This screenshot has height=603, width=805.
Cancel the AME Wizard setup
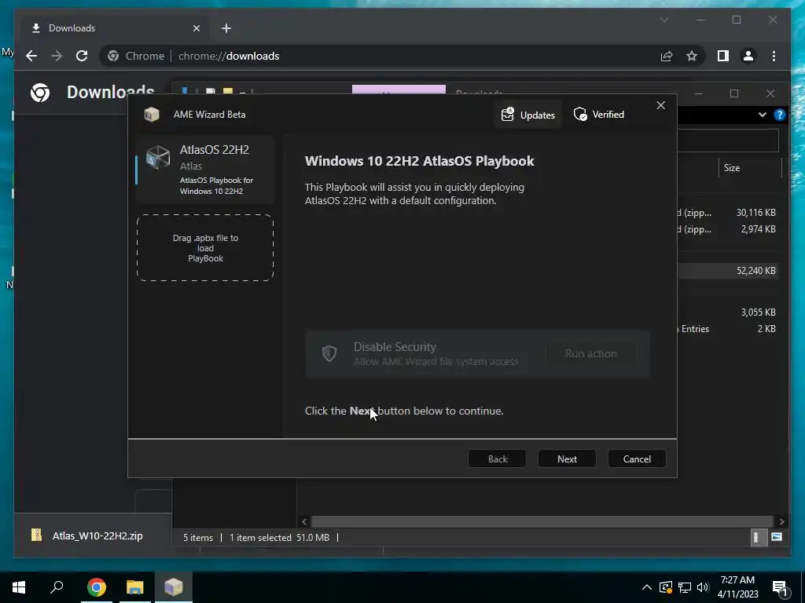tap(637, 459)
